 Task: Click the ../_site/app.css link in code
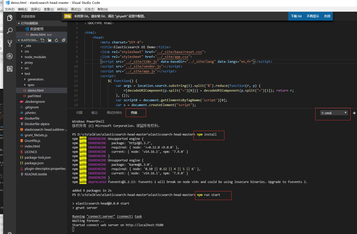173,57
